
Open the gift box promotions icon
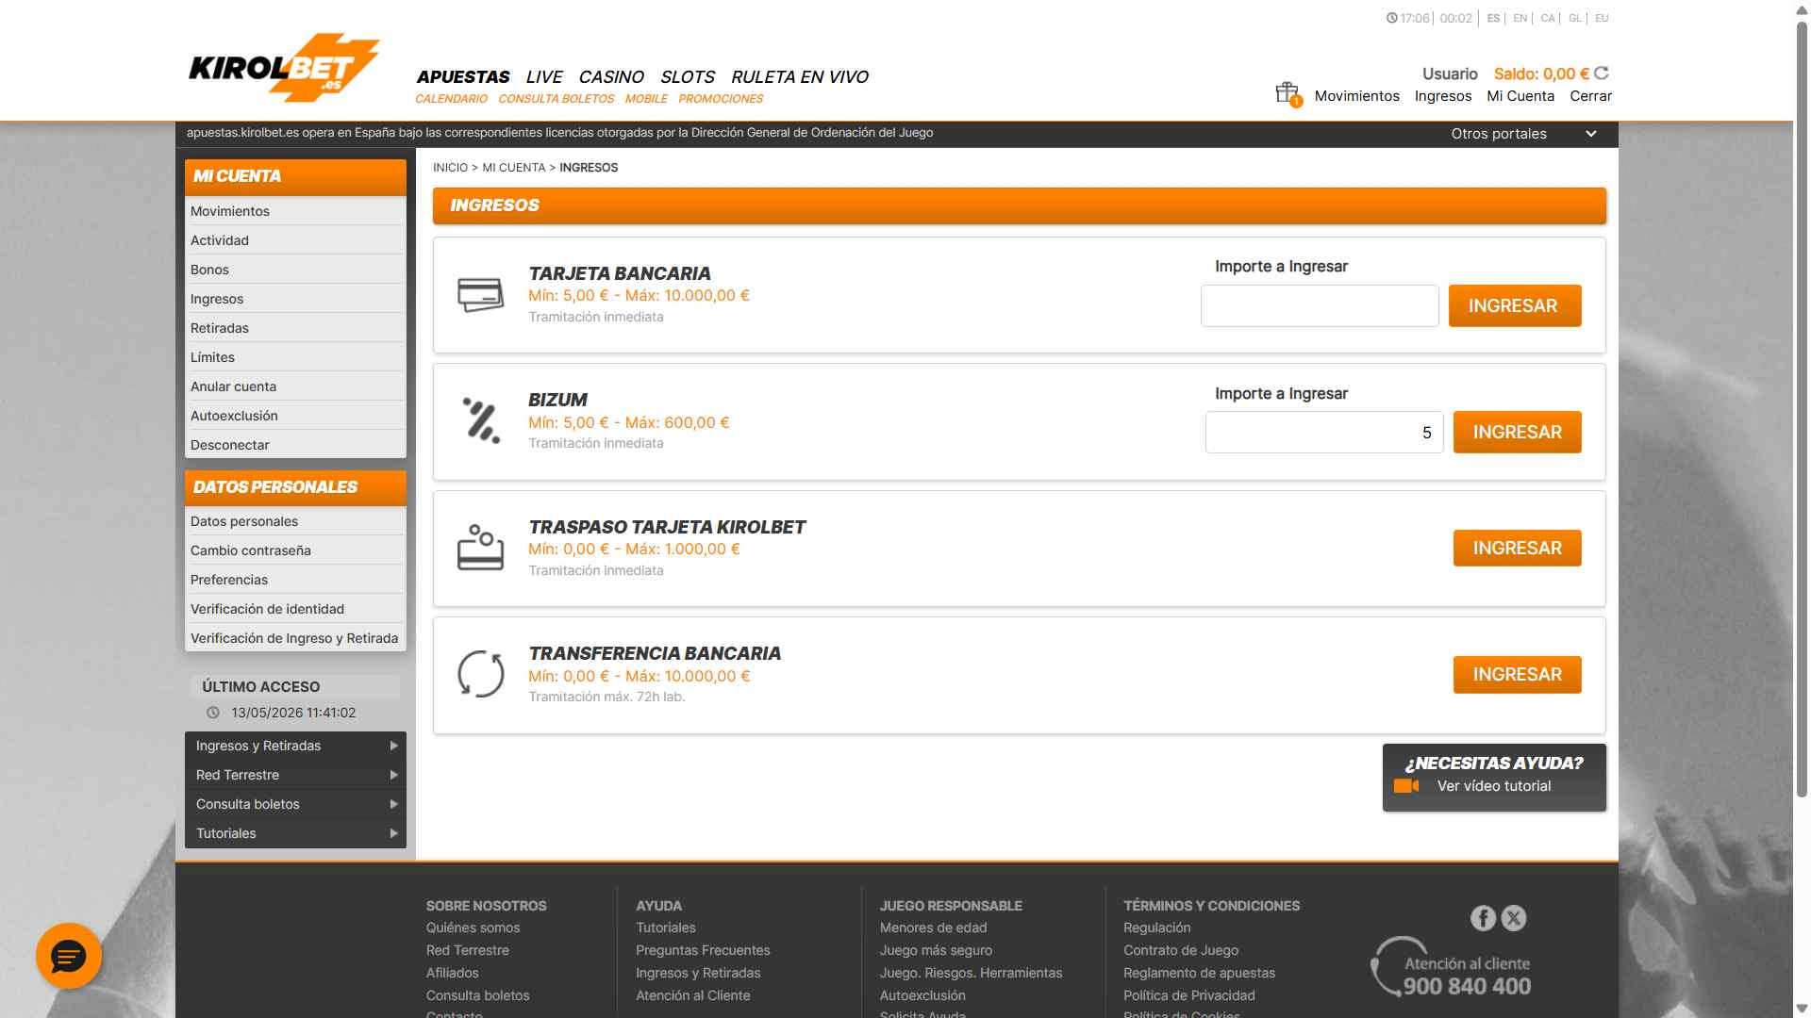coord(1288,93)
